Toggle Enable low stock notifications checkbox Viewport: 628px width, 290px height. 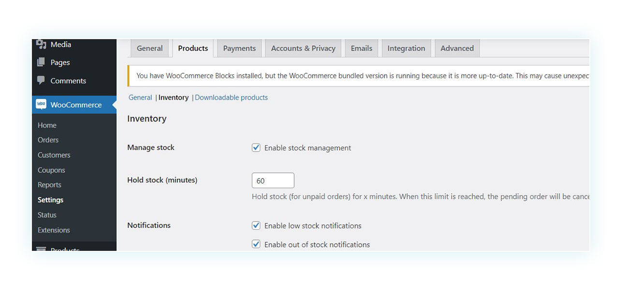(256, 225)
